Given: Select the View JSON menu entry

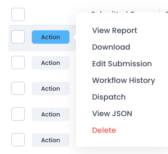Looking at the screenshot, I should point(112,113).
